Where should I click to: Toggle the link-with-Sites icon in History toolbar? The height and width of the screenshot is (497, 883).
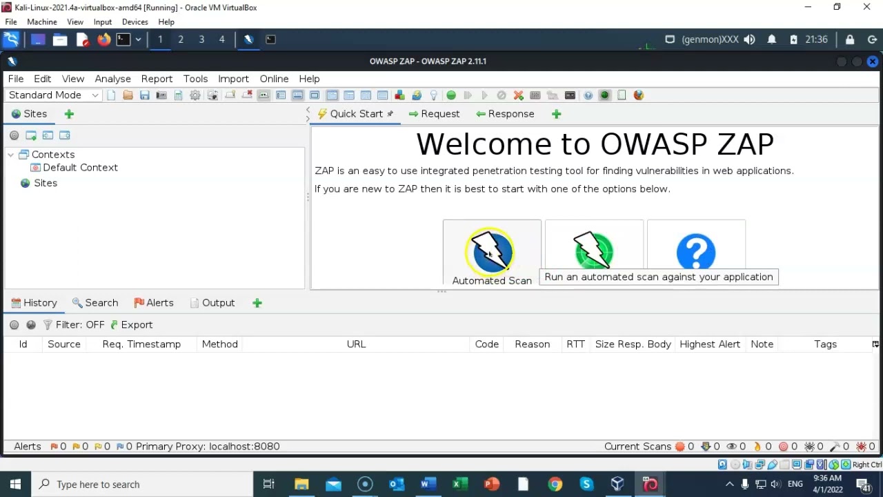(x=31, y=325)
